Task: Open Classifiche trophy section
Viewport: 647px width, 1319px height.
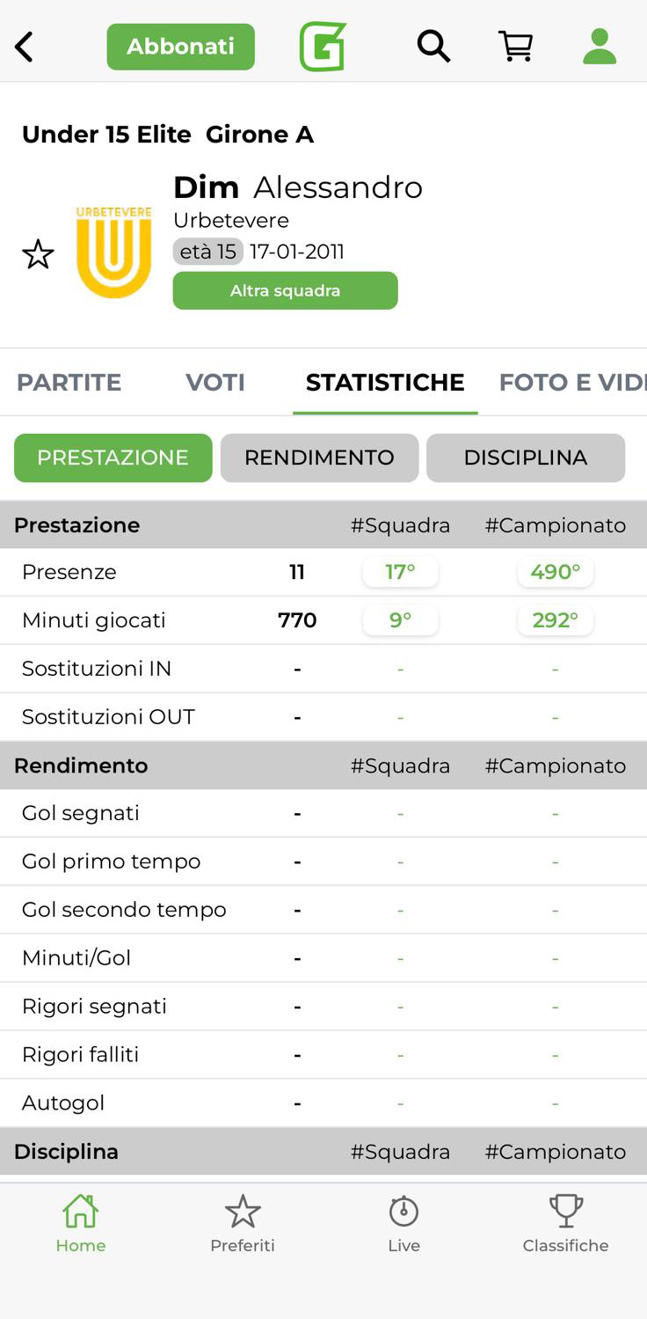Action: 565,1222
